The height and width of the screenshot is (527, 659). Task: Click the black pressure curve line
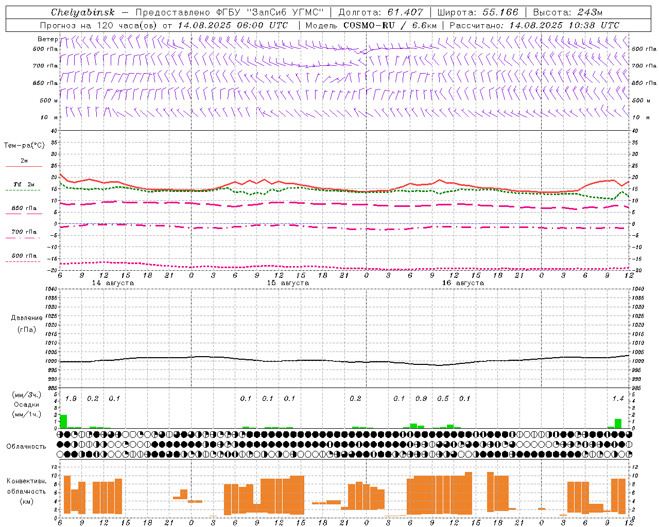coord(345,361)
